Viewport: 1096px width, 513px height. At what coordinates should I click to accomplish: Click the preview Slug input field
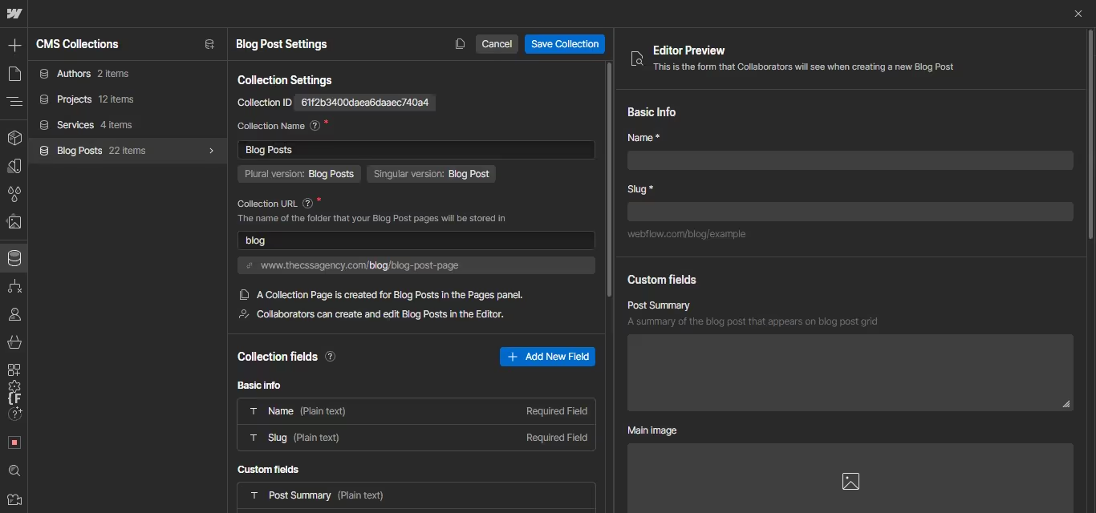pyautogui.click(x=850, y=212)
